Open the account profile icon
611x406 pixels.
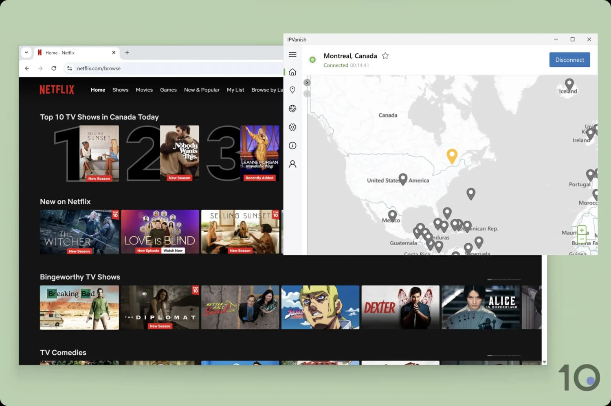[x=292, y=164]
